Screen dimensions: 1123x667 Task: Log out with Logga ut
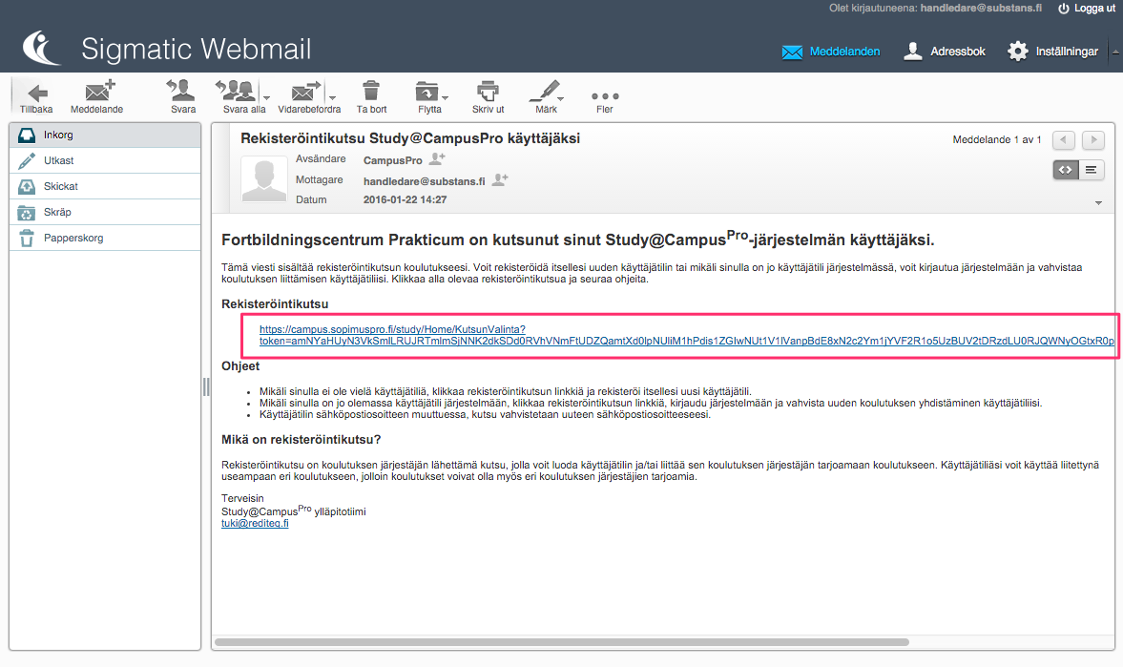[x=1087, y=9]
